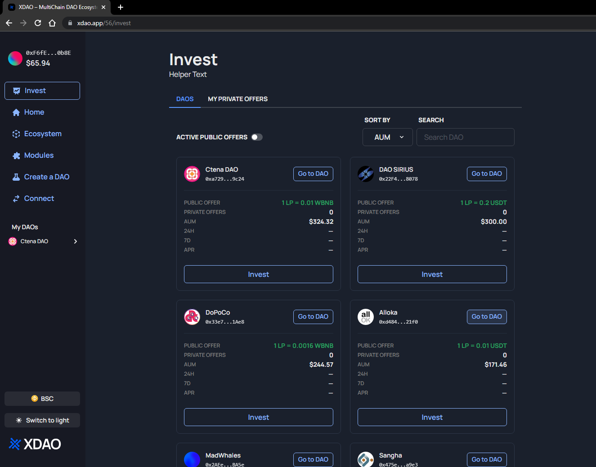Toggle Active Public Offers switch
This screenshot has height=467, width=596.
[257, 137]
